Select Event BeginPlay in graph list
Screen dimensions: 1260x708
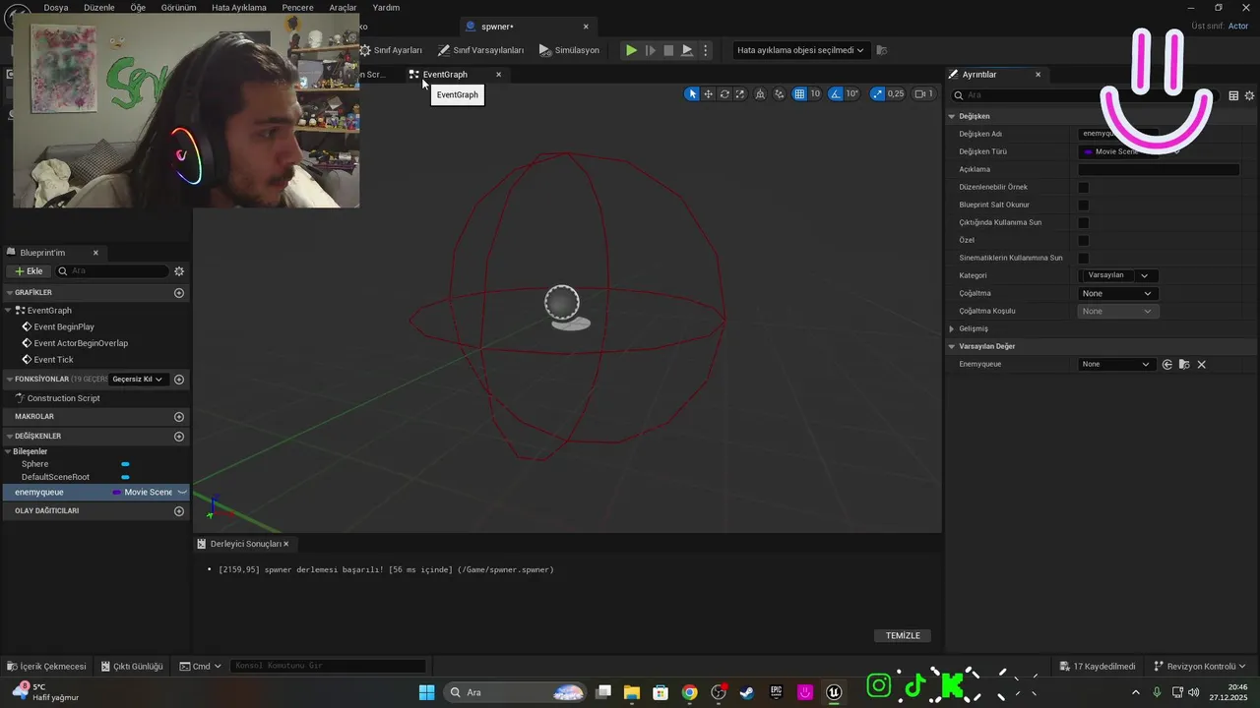[64, 326]
